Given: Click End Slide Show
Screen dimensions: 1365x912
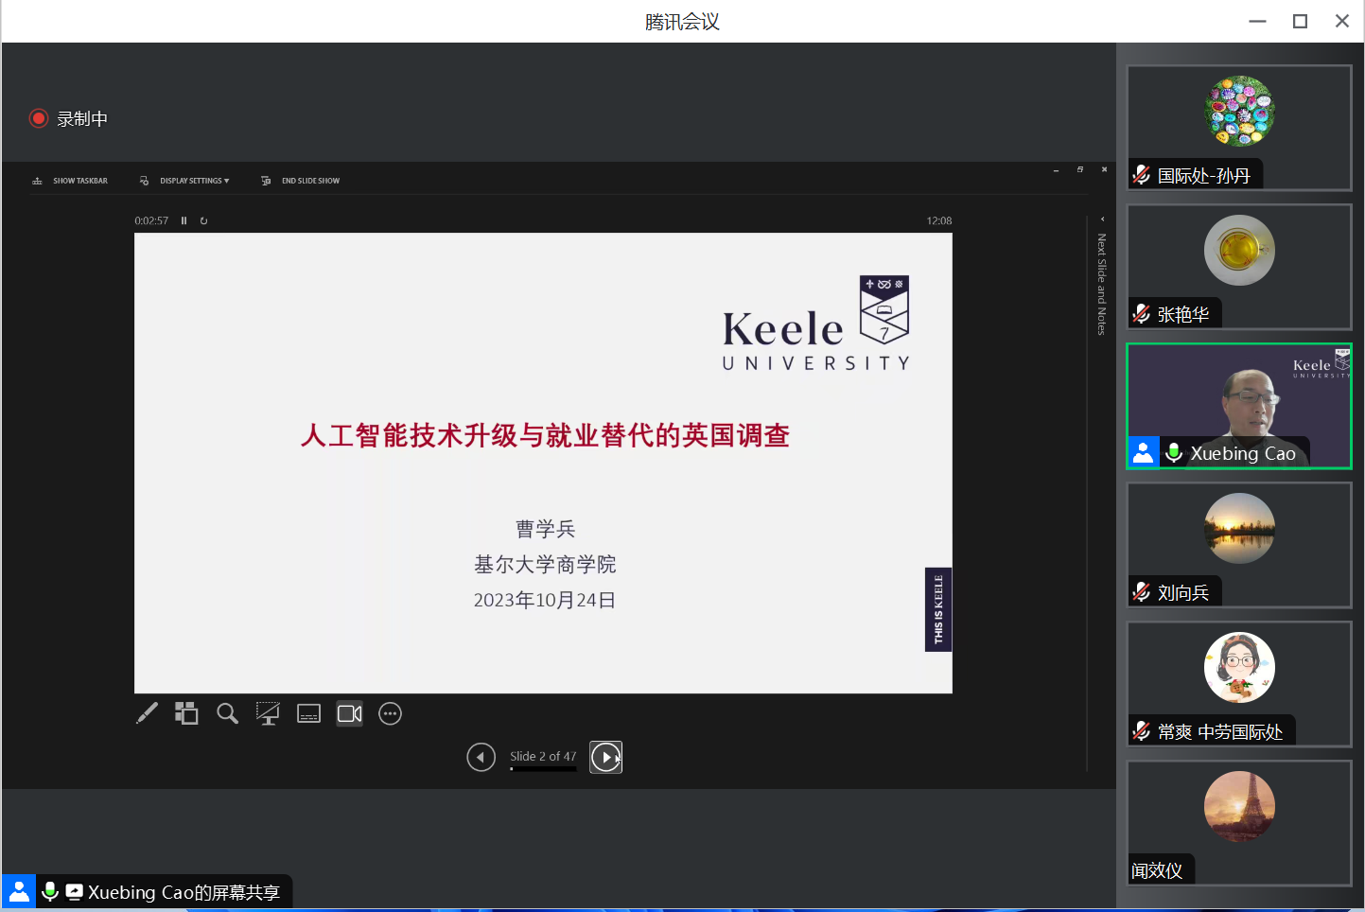Looking at the screenshot, I should click(x=301, y=181).
